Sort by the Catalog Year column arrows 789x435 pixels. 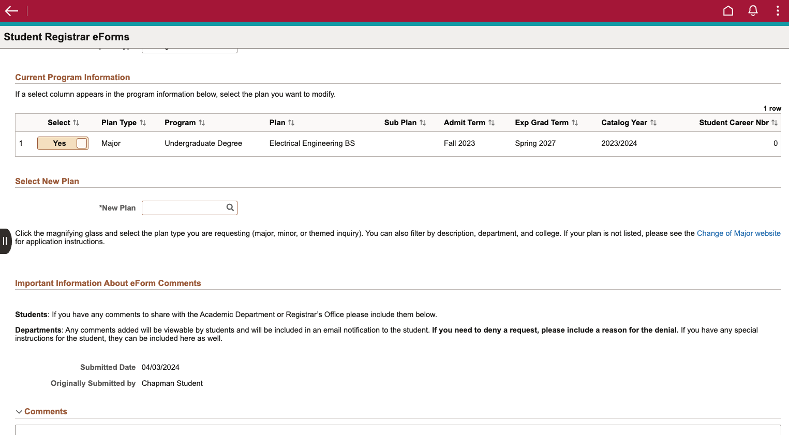tap(653, 123)
